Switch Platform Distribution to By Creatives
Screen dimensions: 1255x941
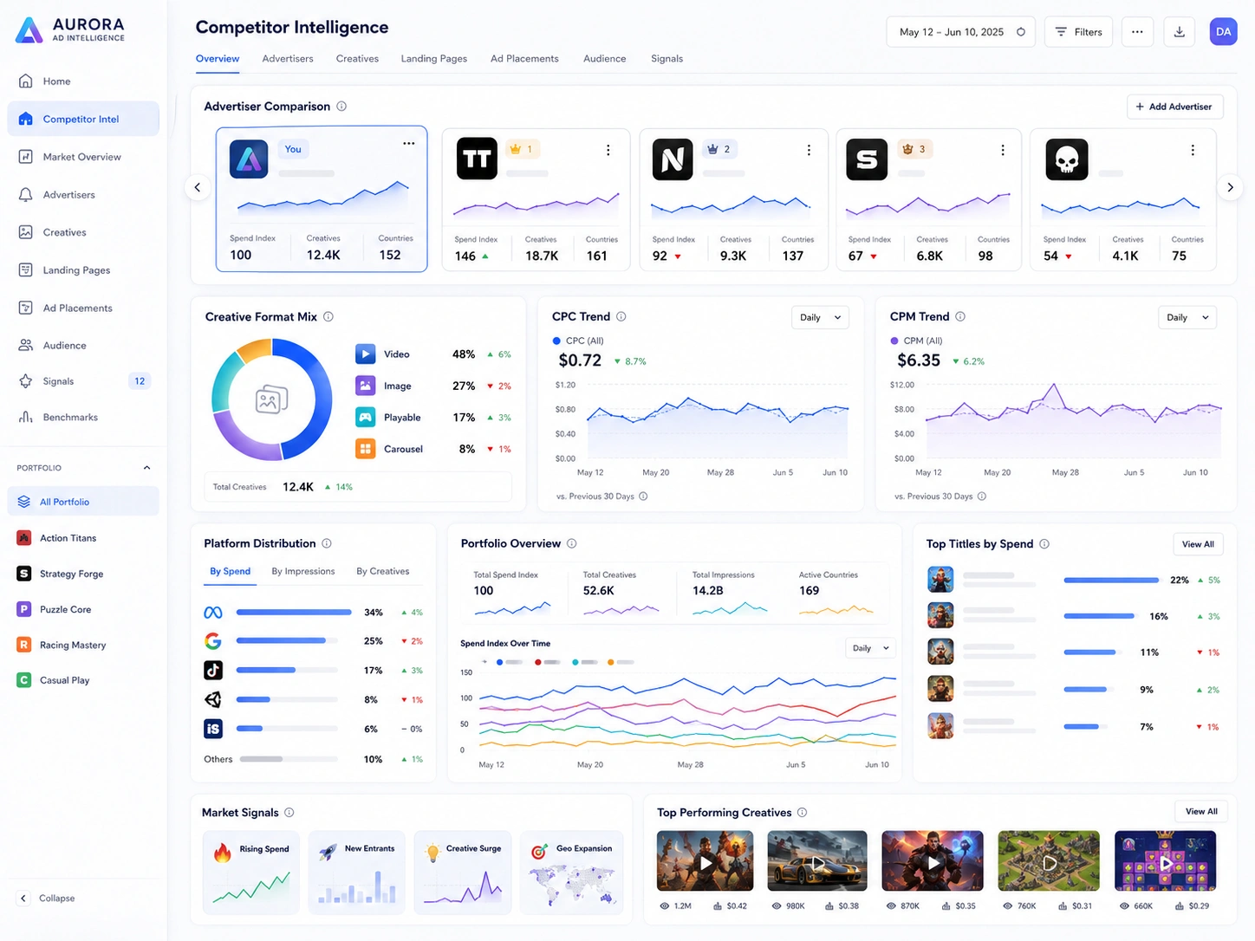pos(383,572)
